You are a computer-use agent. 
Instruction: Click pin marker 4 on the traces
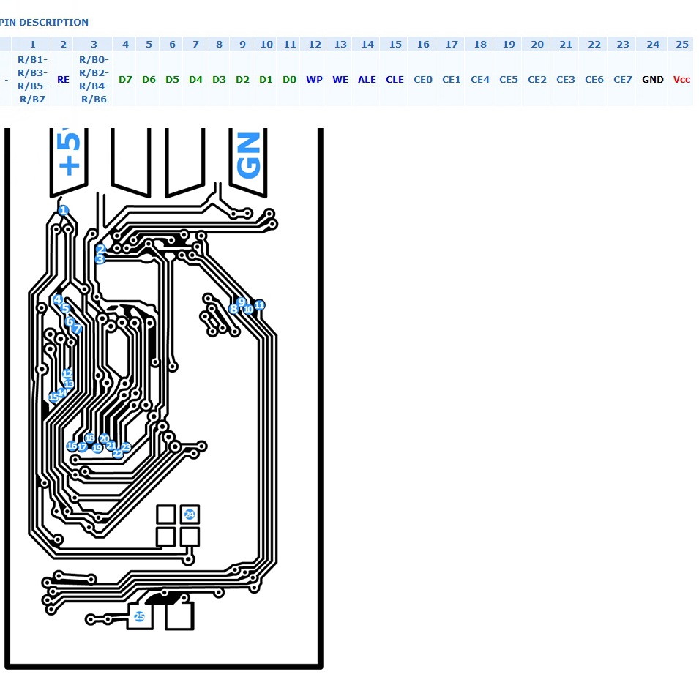pyautogui.click(x=58, y=299)
